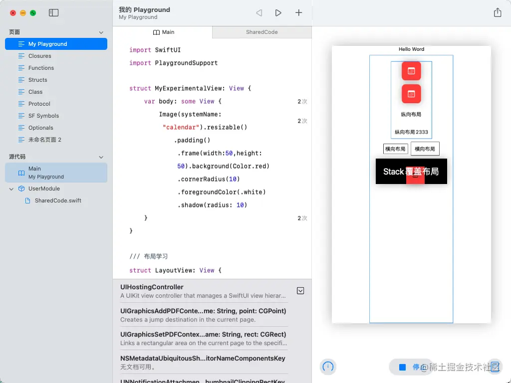Select the UserModule package item

56,189
